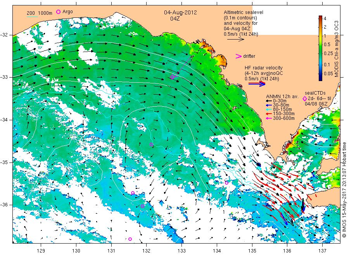Screen dimensions: 349x256
Task: Select the seal CTD diamond near 133E 33S
Action: tap(172, 77)
